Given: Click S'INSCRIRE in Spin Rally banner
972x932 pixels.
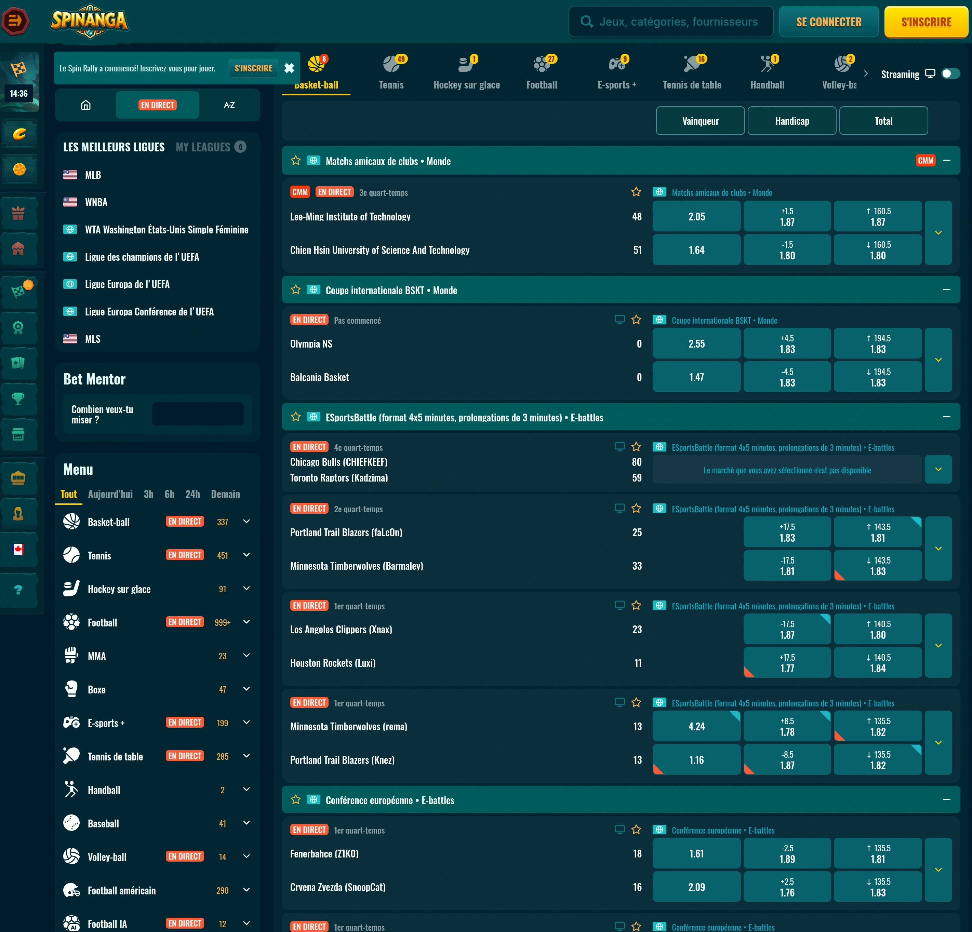Looking at the screenshot, I should coord(253,68).
